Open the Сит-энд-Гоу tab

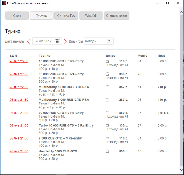click(x=66, y=15)
